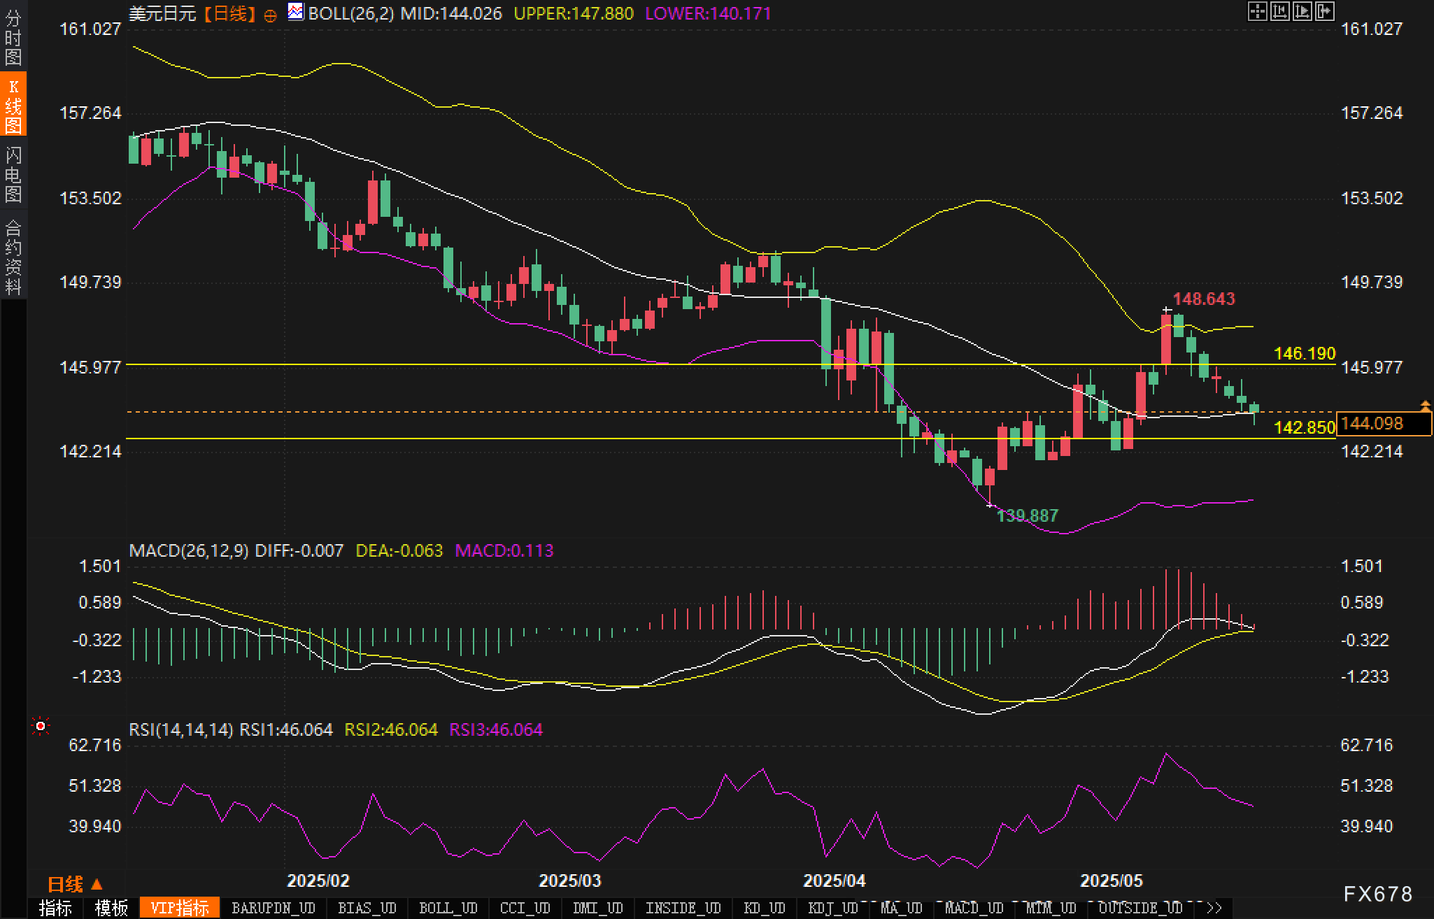This screenshot has height=919, width=1434.
Task: Open the 指标 indicators menu
Action: [55, 908]
